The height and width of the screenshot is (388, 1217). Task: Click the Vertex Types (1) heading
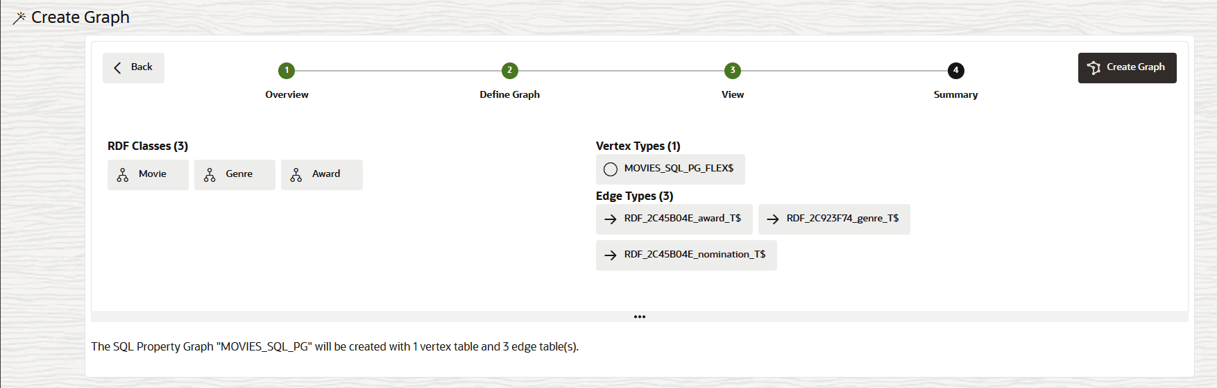638,146
